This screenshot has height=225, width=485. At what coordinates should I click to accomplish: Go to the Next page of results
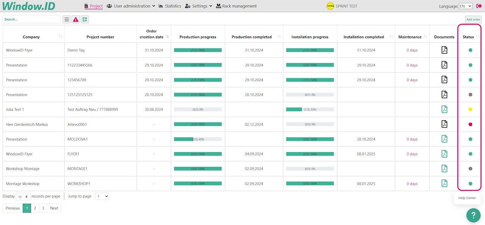click(54, 208)
